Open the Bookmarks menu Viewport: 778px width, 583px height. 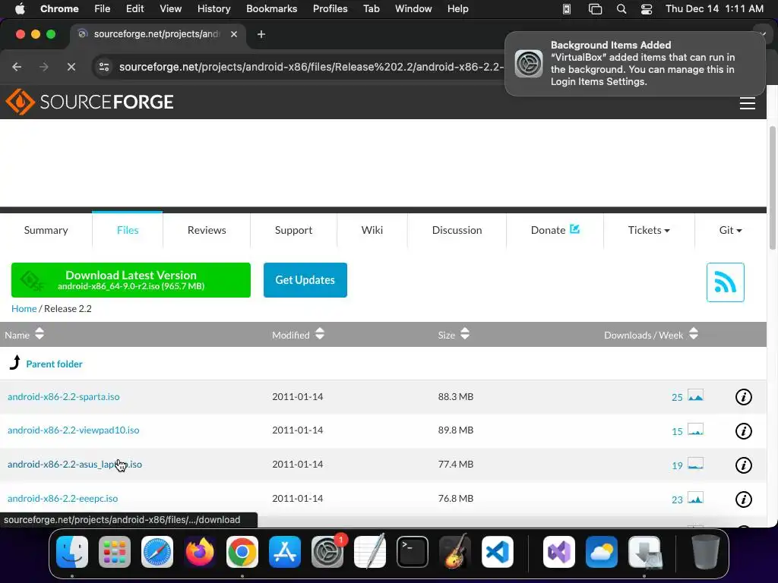click(x=271, y=9)
